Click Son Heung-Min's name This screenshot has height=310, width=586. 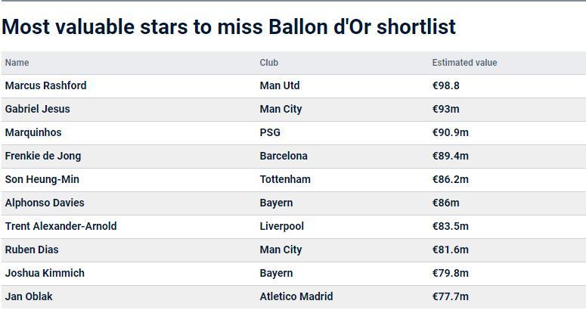click(x=42, y=179)
